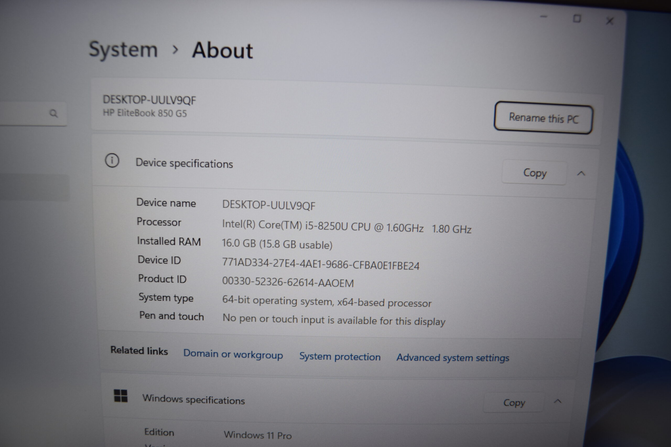Image resolution: width=671 pixels, height=447 pixels.
Task: Collapse the Device specifications section
Action: click(x=581, y=173)
